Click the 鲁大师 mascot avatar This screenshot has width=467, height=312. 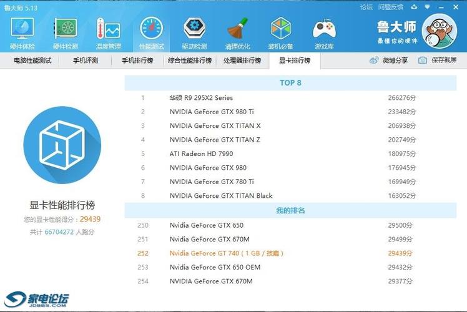[440, 31]
